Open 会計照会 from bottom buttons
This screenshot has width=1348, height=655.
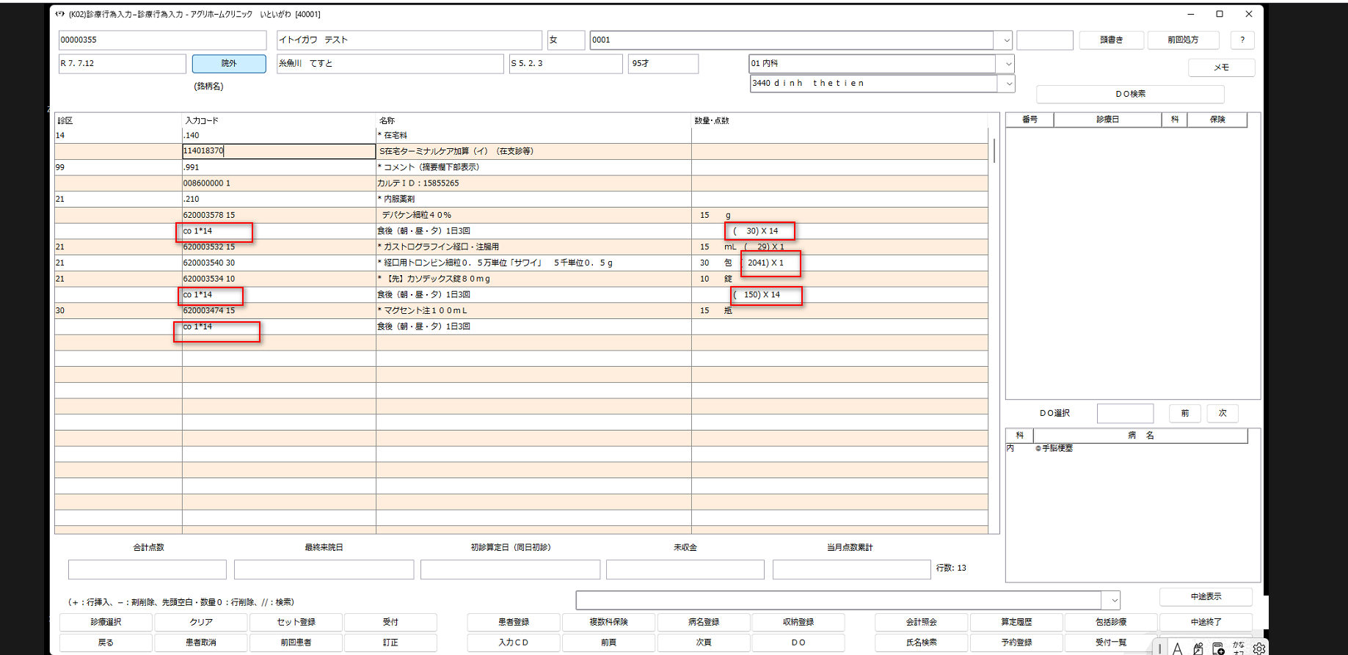921,622
